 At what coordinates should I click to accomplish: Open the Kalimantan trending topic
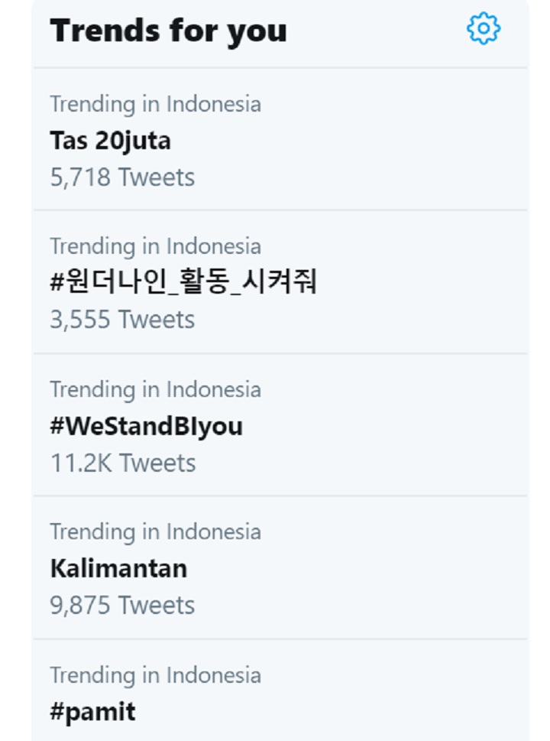pos(118,568)
